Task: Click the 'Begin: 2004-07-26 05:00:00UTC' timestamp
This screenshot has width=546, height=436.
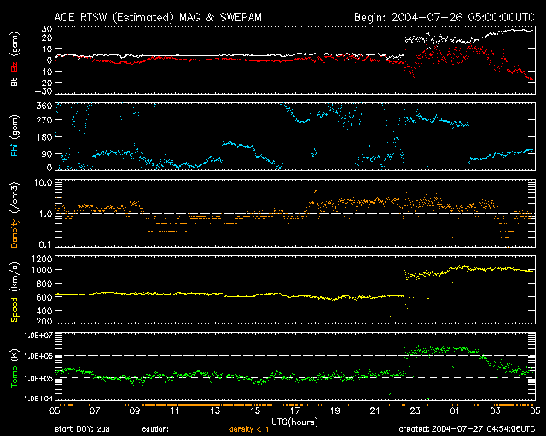Action: click(444, 17)
